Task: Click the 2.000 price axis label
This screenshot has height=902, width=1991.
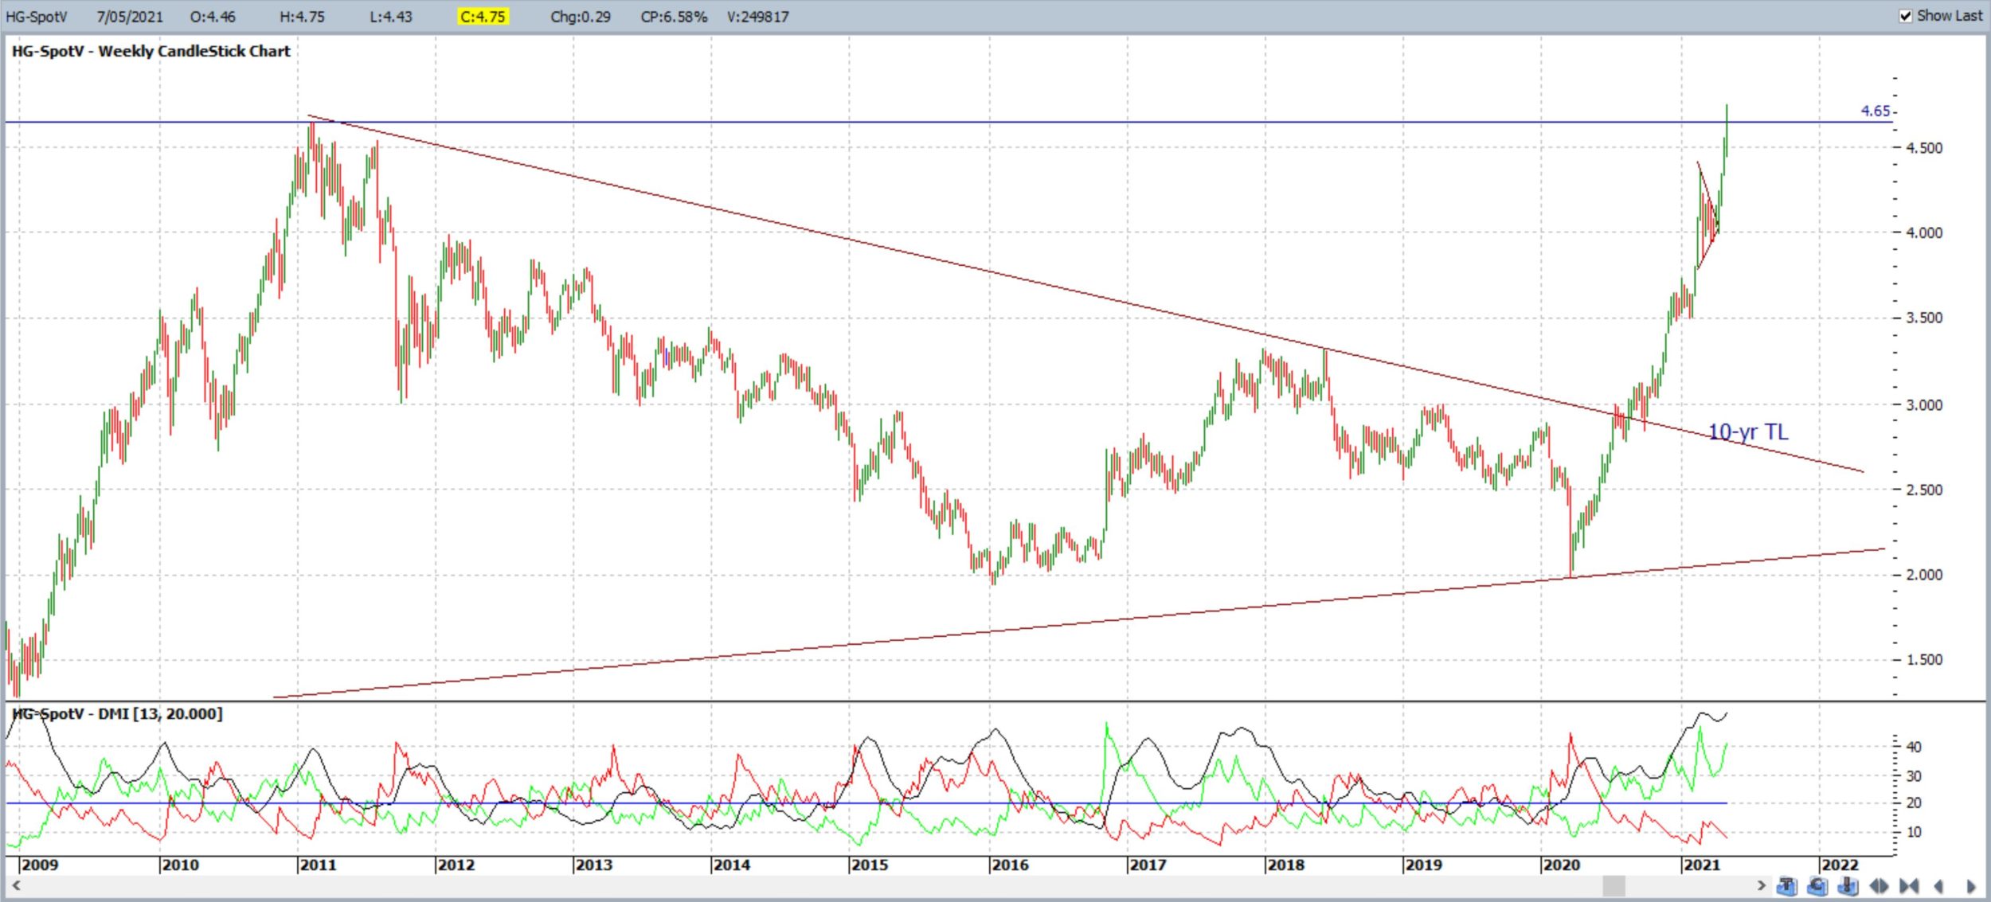Action: [x=1924, y=575]
